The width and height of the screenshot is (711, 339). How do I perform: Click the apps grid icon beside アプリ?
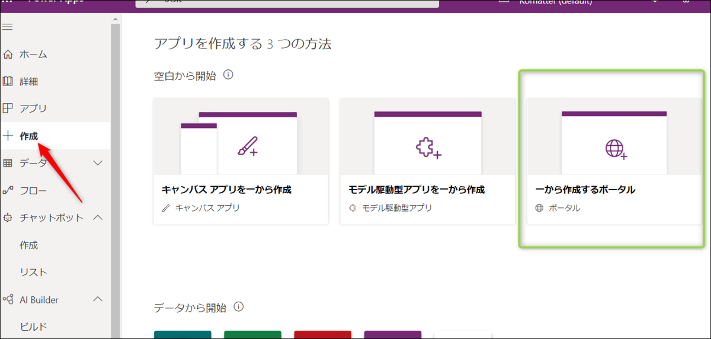point(8,108)
